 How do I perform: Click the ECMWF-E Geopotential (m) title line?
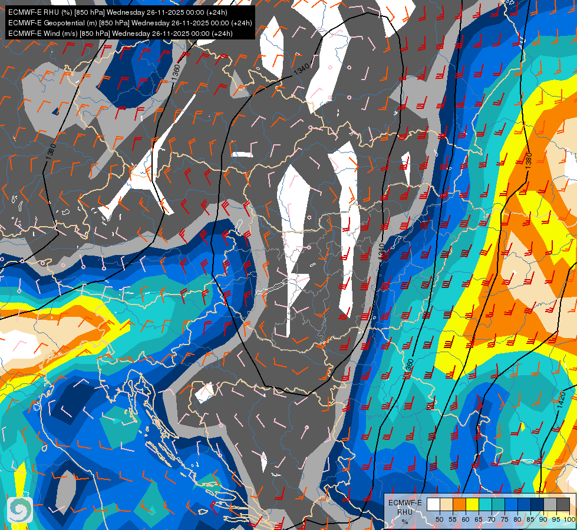tap(130, 23)
